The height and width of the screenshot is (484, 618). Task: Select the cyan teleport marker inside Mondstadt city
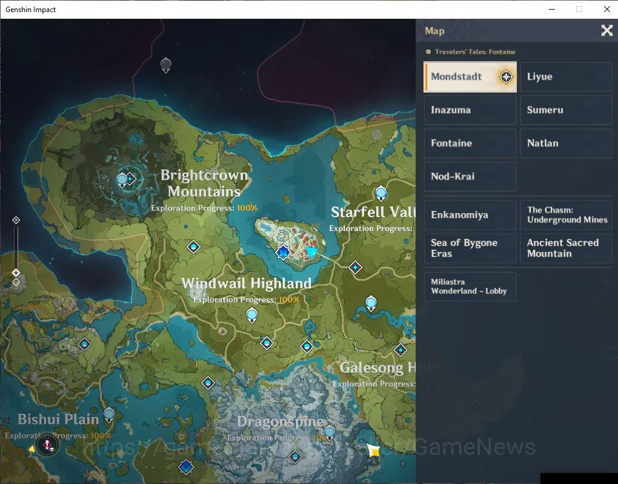[x=312, y=252]
